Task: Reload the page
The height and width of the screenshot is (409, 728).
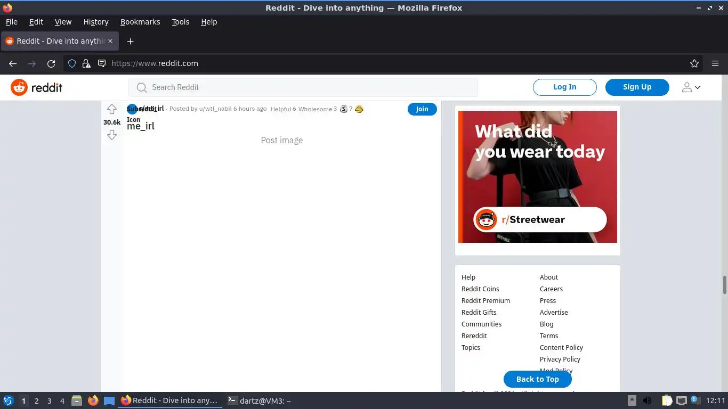Action: click(51, 63)
